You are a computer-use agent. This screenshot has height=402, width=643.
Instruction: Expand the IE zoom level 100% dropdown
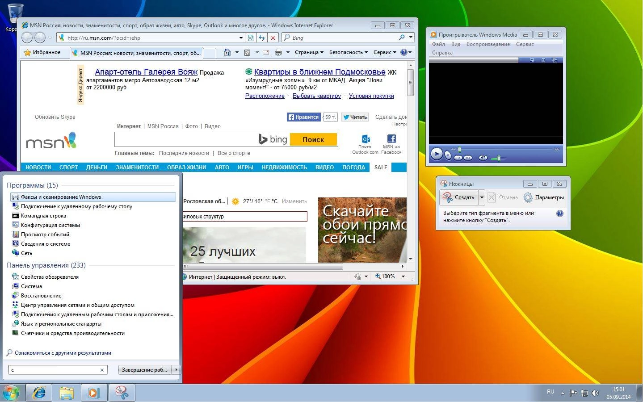403,276
